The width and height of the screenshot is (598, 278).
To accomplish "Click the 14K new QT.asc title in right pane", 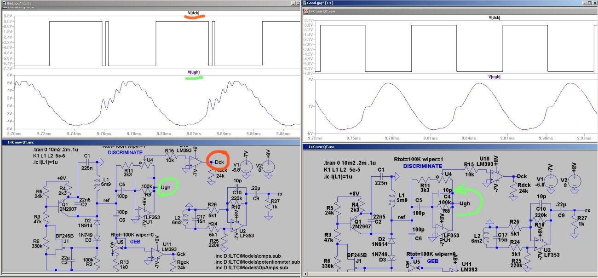I will tap(322, 146).
